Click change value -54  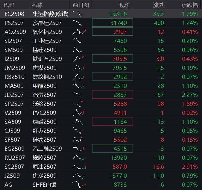tap(160, 50)
